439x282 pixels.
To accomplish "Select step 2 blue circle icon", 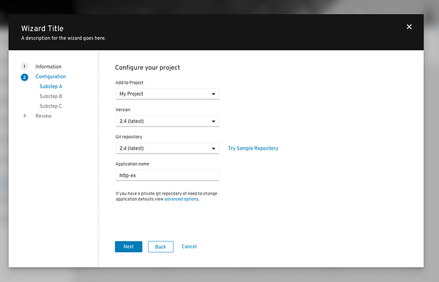I will point(24,77).
